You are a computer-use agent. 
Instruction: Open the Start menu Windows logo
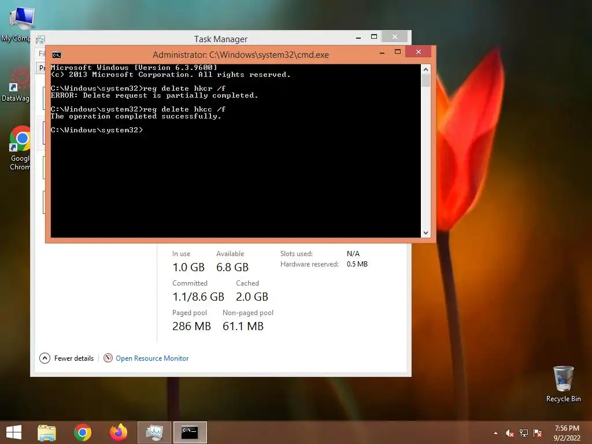point(14,432)
